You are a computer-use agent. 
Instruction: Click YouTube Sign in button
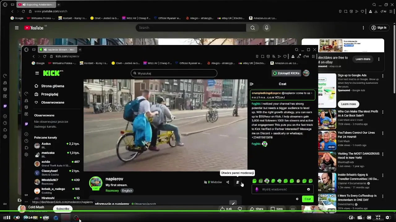click(379, 28)
